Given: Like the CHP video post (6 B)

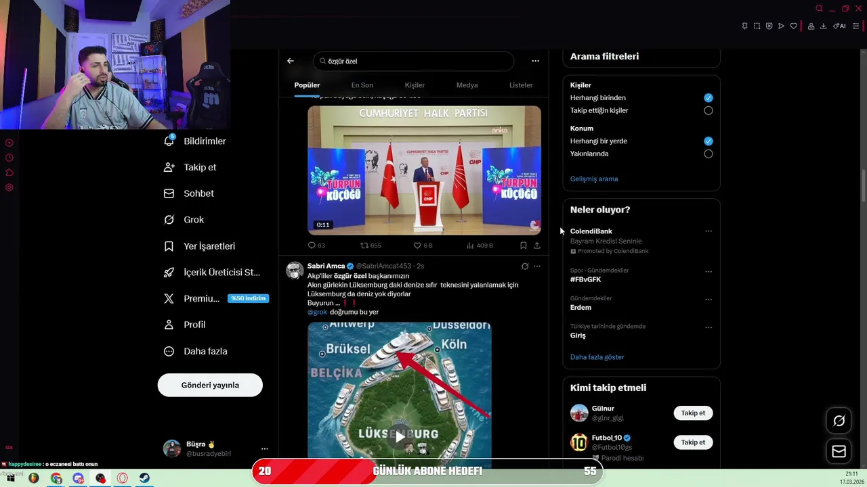Looking at the screenshot, I should click(423, 246).
